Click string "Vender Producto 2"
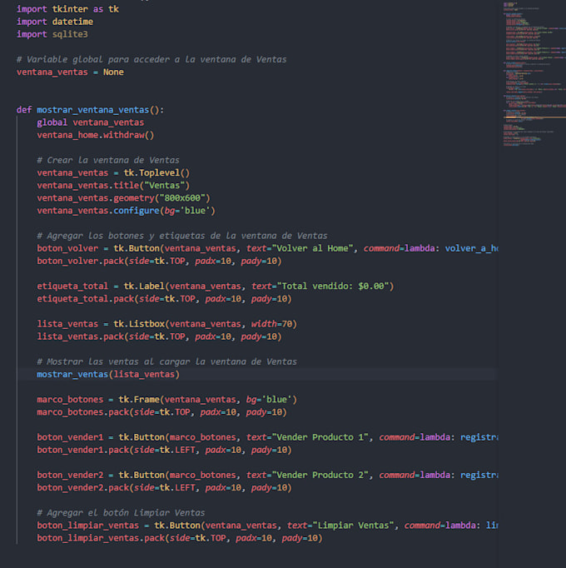Screen dimensions: 566x568 pyautogui.click(x=320, y=475)
